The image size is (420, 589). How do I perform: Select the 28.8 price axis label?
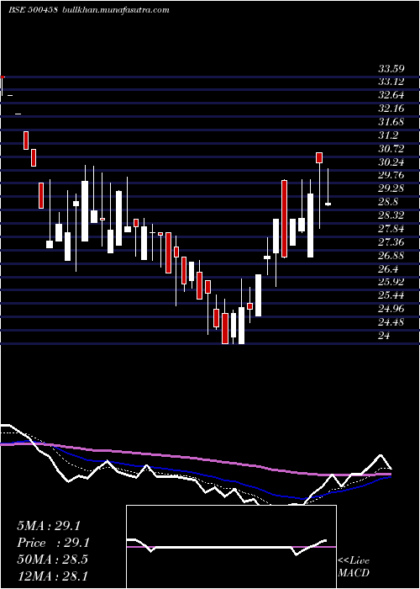[x=388, y=202]
